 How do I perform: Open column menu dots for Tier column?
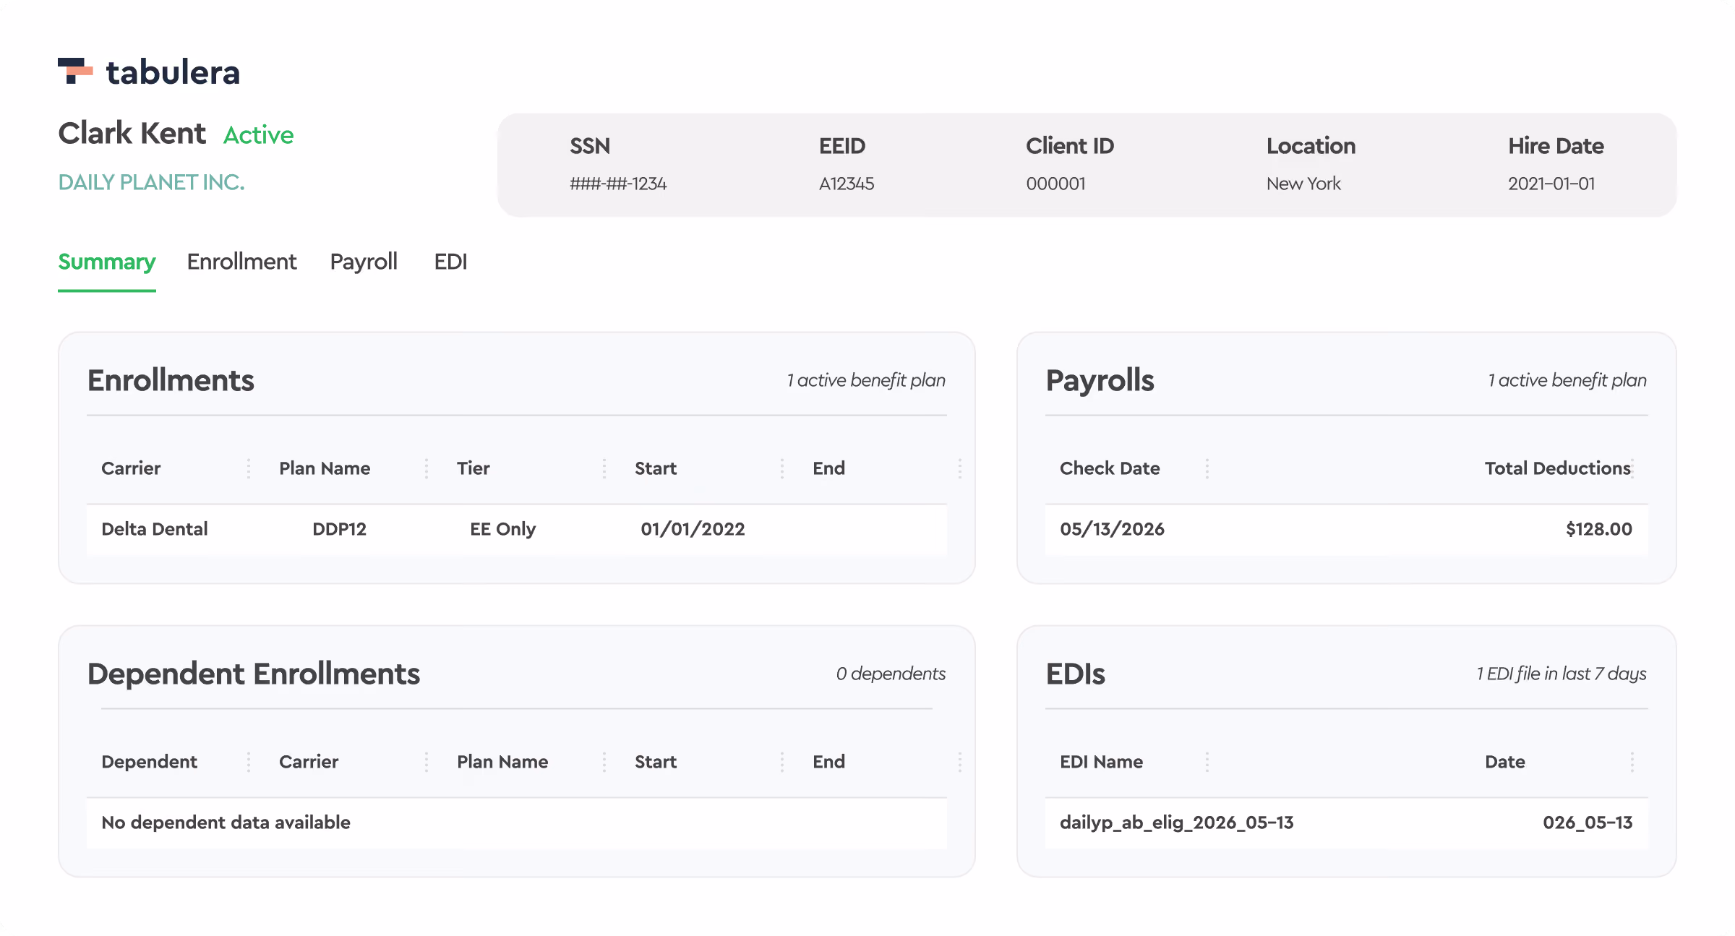(604, 468)
